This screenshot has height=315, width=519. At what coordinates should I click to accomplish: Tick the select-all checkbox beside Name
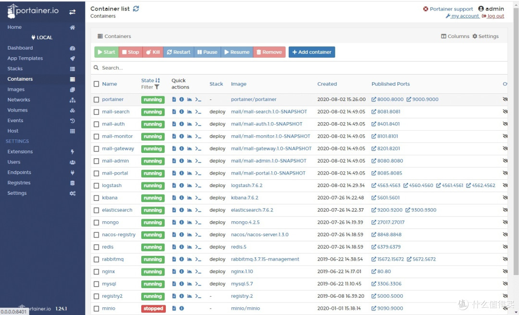pyautogui.click(x=96, y=84)
